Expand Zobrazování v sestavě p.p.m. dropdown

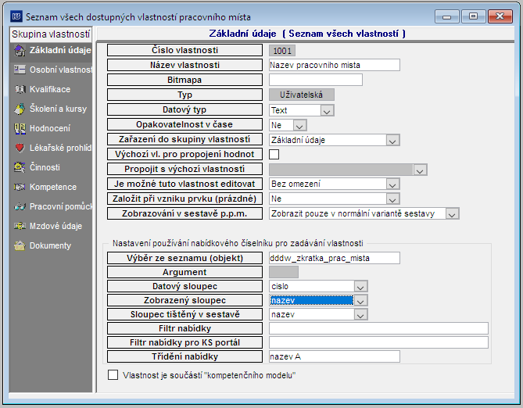point(453,214)
